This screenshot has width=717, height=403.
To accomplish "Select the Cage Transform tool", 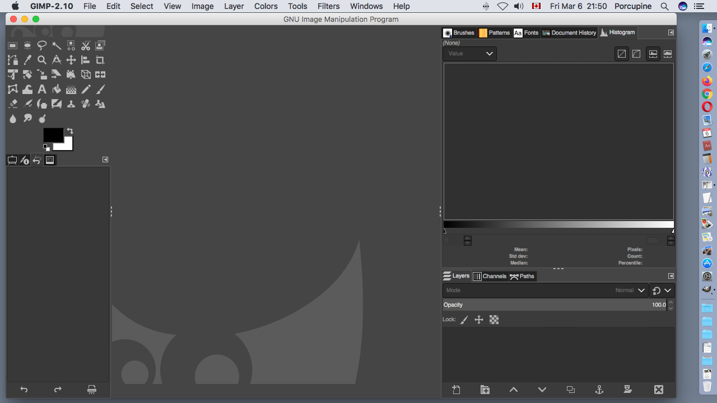I will [12, 90].
